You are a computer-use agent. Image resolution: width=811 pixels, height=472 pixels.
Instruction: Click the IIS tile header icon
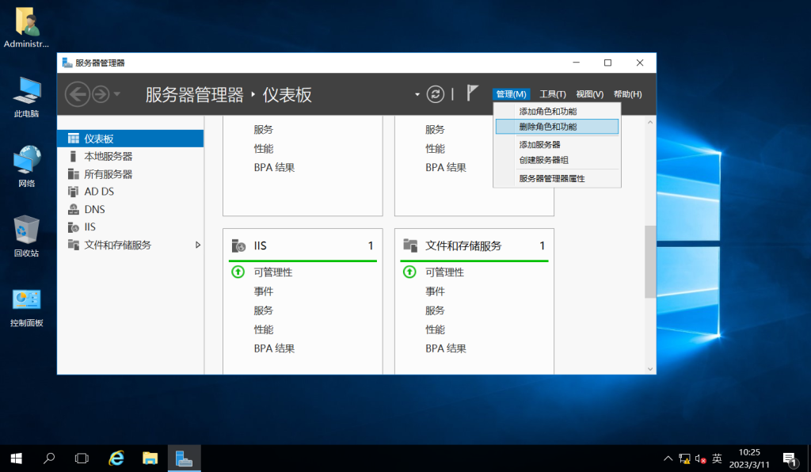pyautogui.click(x=238, y=246)
